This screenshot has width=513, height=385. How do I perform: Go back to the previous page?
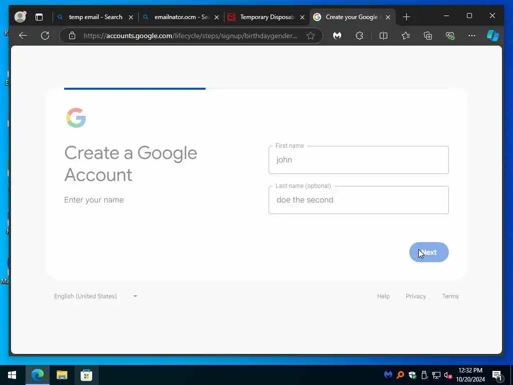point(23,36)
